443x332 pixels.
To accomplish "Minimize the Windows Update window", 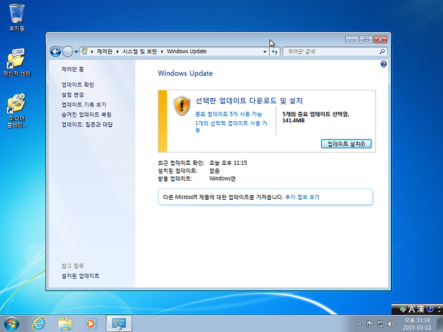I will [x=352, y=39].
